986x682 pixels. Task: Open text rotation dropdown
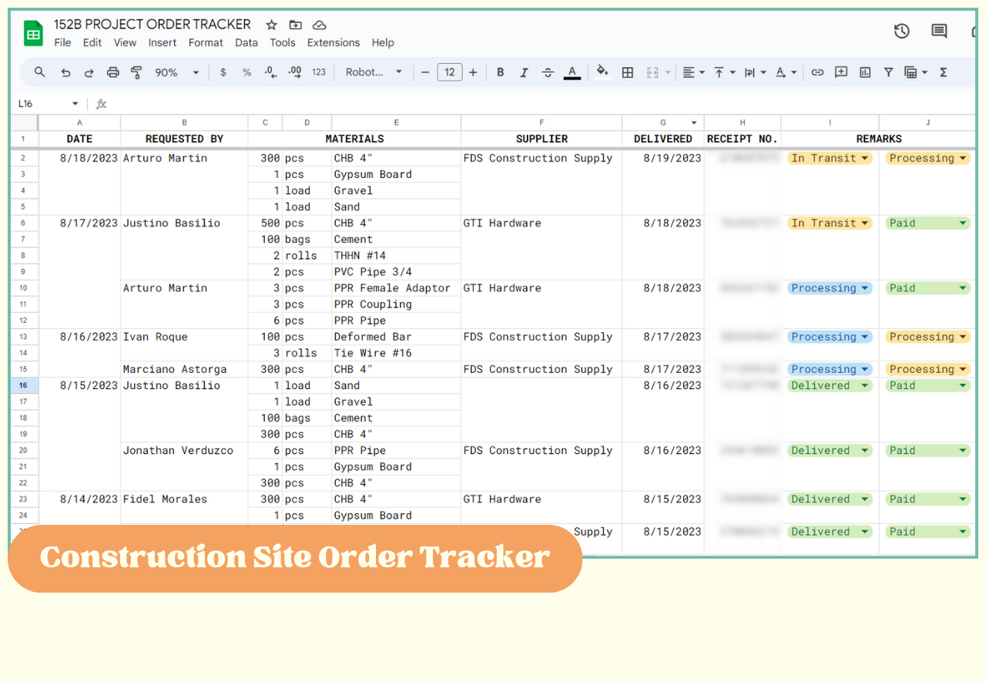click(786, 72)
